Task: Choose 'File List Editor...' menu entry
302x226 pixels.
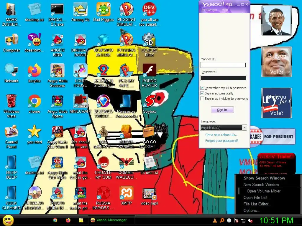Action: [257, 204]
